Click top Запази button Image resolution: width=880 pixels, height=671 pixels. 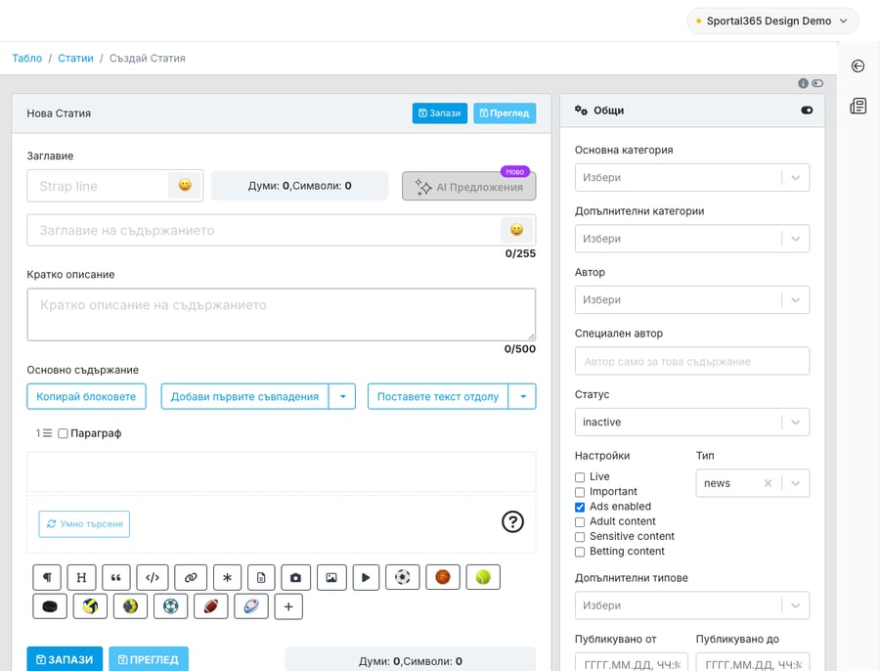point(439,112)
